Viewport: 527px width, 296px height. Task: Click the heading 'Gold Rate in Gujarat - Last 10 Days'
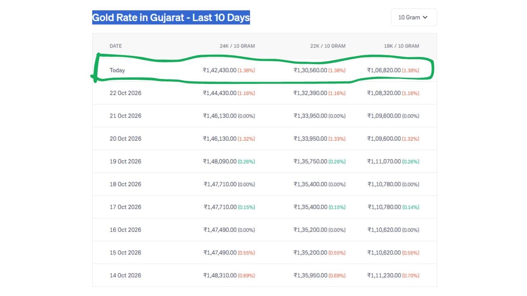pyautogui.click(x=171, y=18)
